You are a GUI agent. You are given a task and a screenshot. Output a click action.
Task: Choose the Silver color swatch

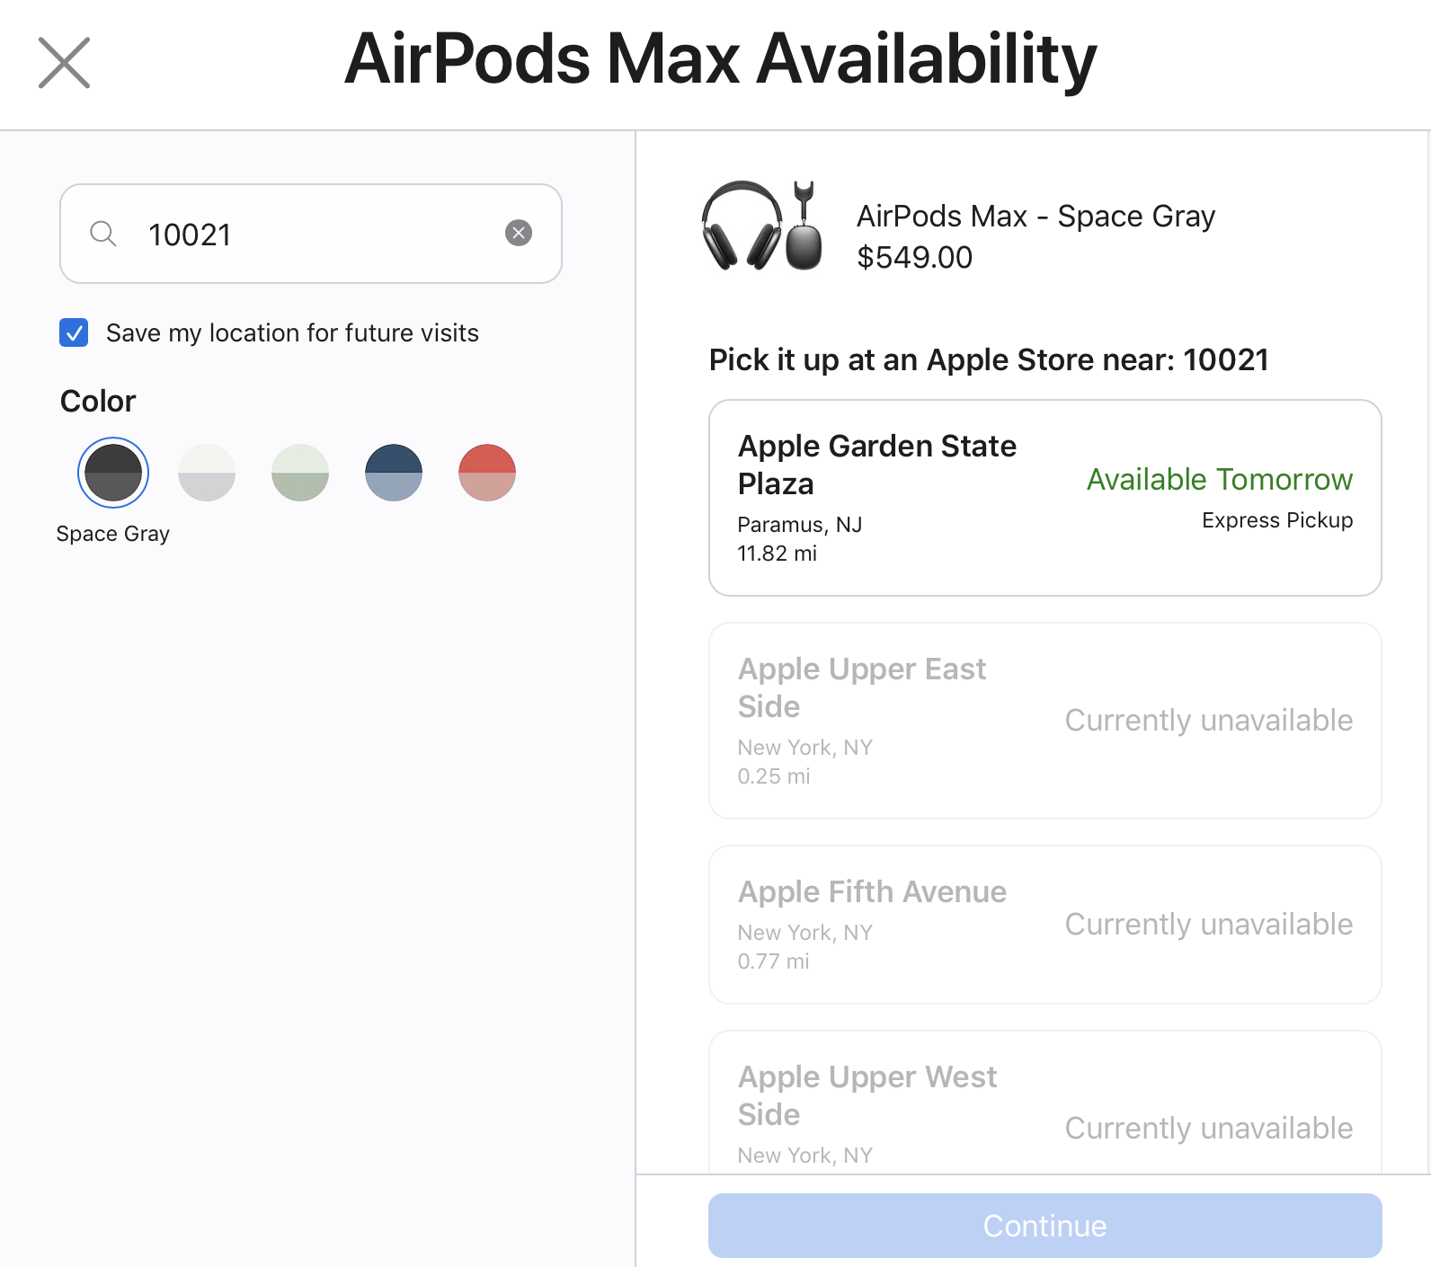207,473
